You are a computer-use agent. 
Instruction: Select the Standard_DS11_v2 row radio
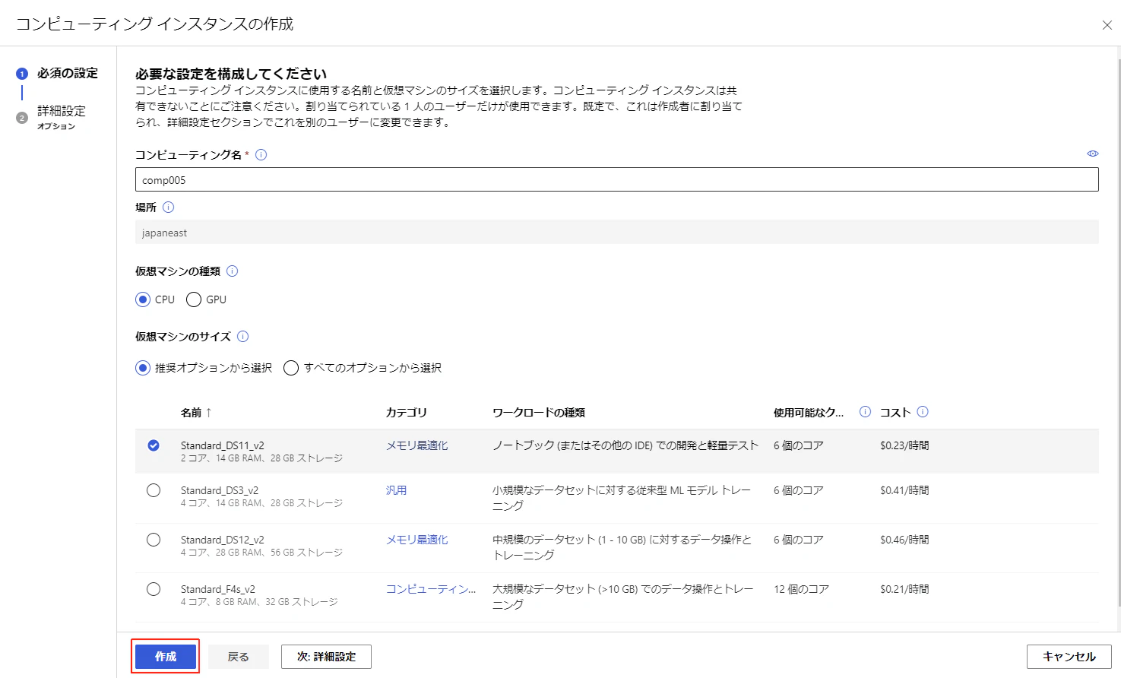(154, 445)
